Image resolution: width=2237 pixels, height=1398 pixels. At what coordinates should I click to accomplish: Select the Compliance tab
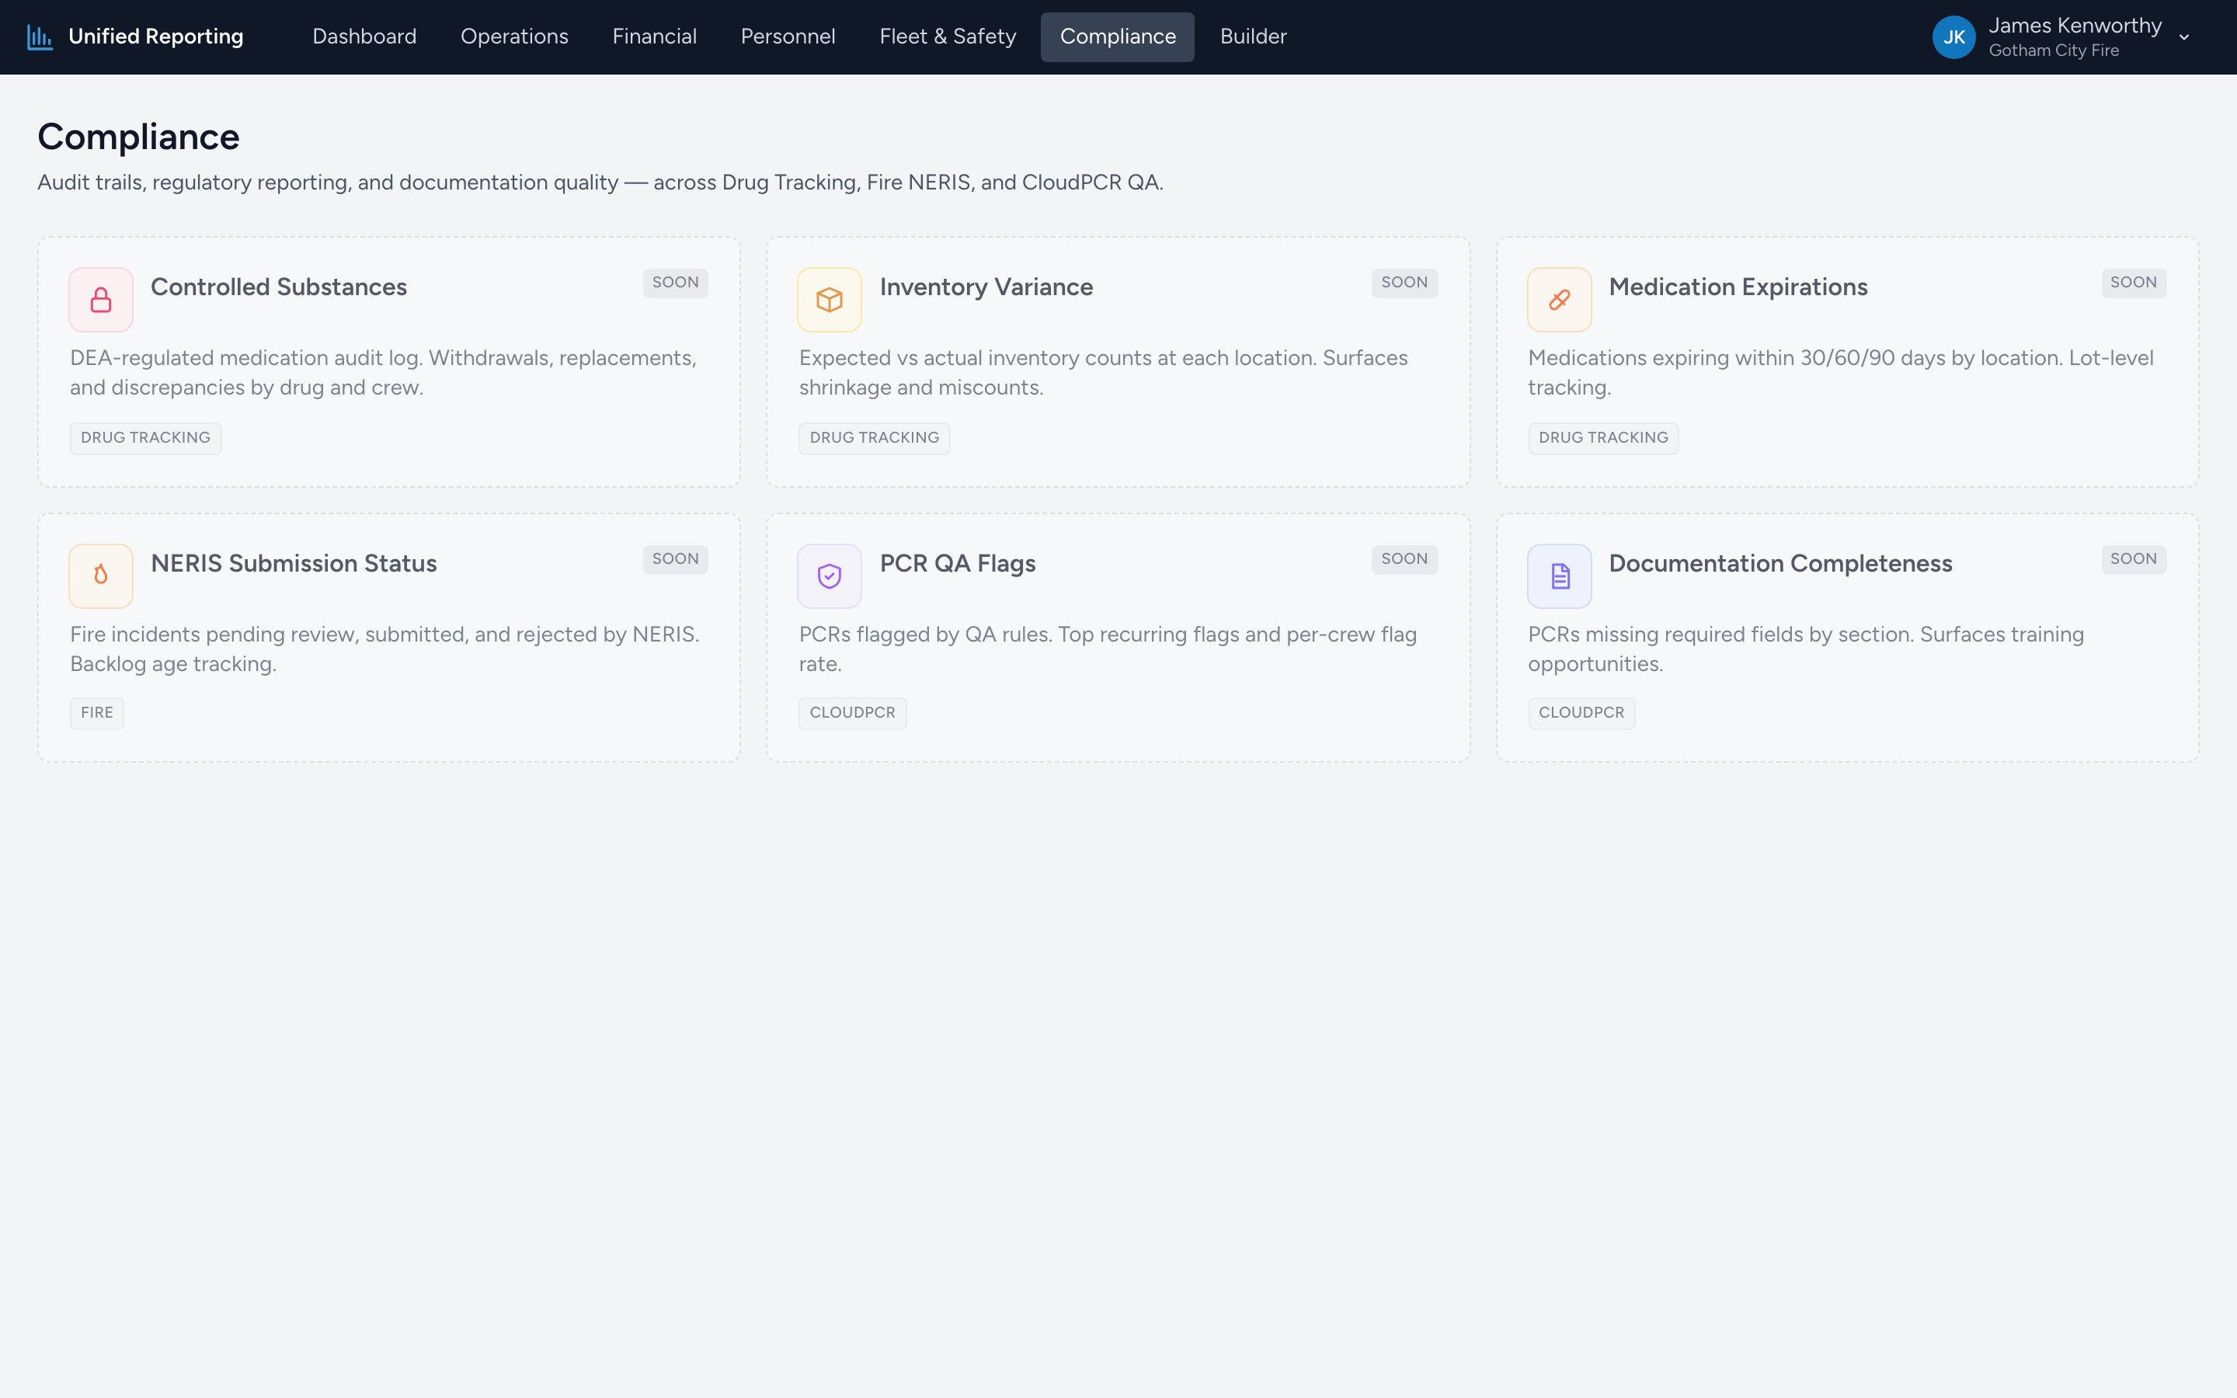[x=1118, y=37]
